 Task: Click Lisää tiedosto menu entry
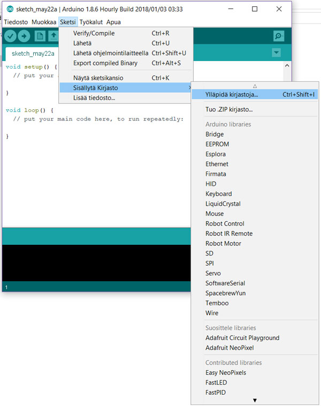[94, 97]
